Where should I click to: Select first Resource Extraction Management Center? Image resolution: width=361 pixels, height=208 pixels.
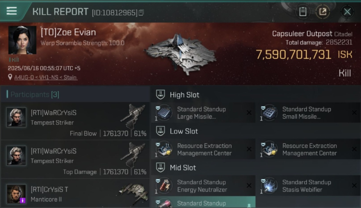(x=203, y=149)
